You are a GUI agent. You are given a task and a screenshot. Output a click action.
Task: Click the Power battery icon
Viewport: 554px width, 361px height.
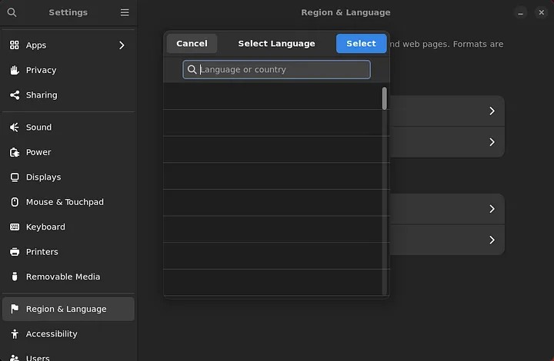click(14, 152)
